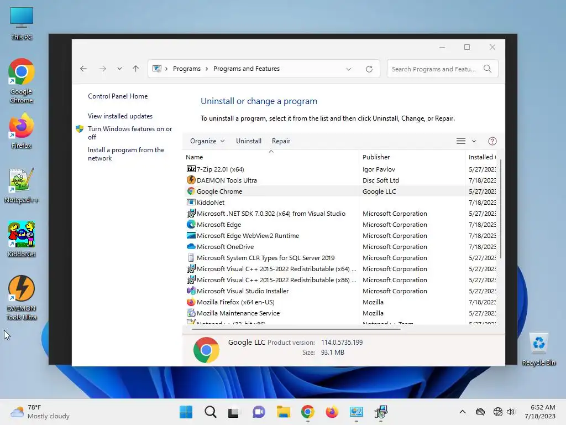
Task: Open This PC desktop shortcut
Action: pos(22,23)
